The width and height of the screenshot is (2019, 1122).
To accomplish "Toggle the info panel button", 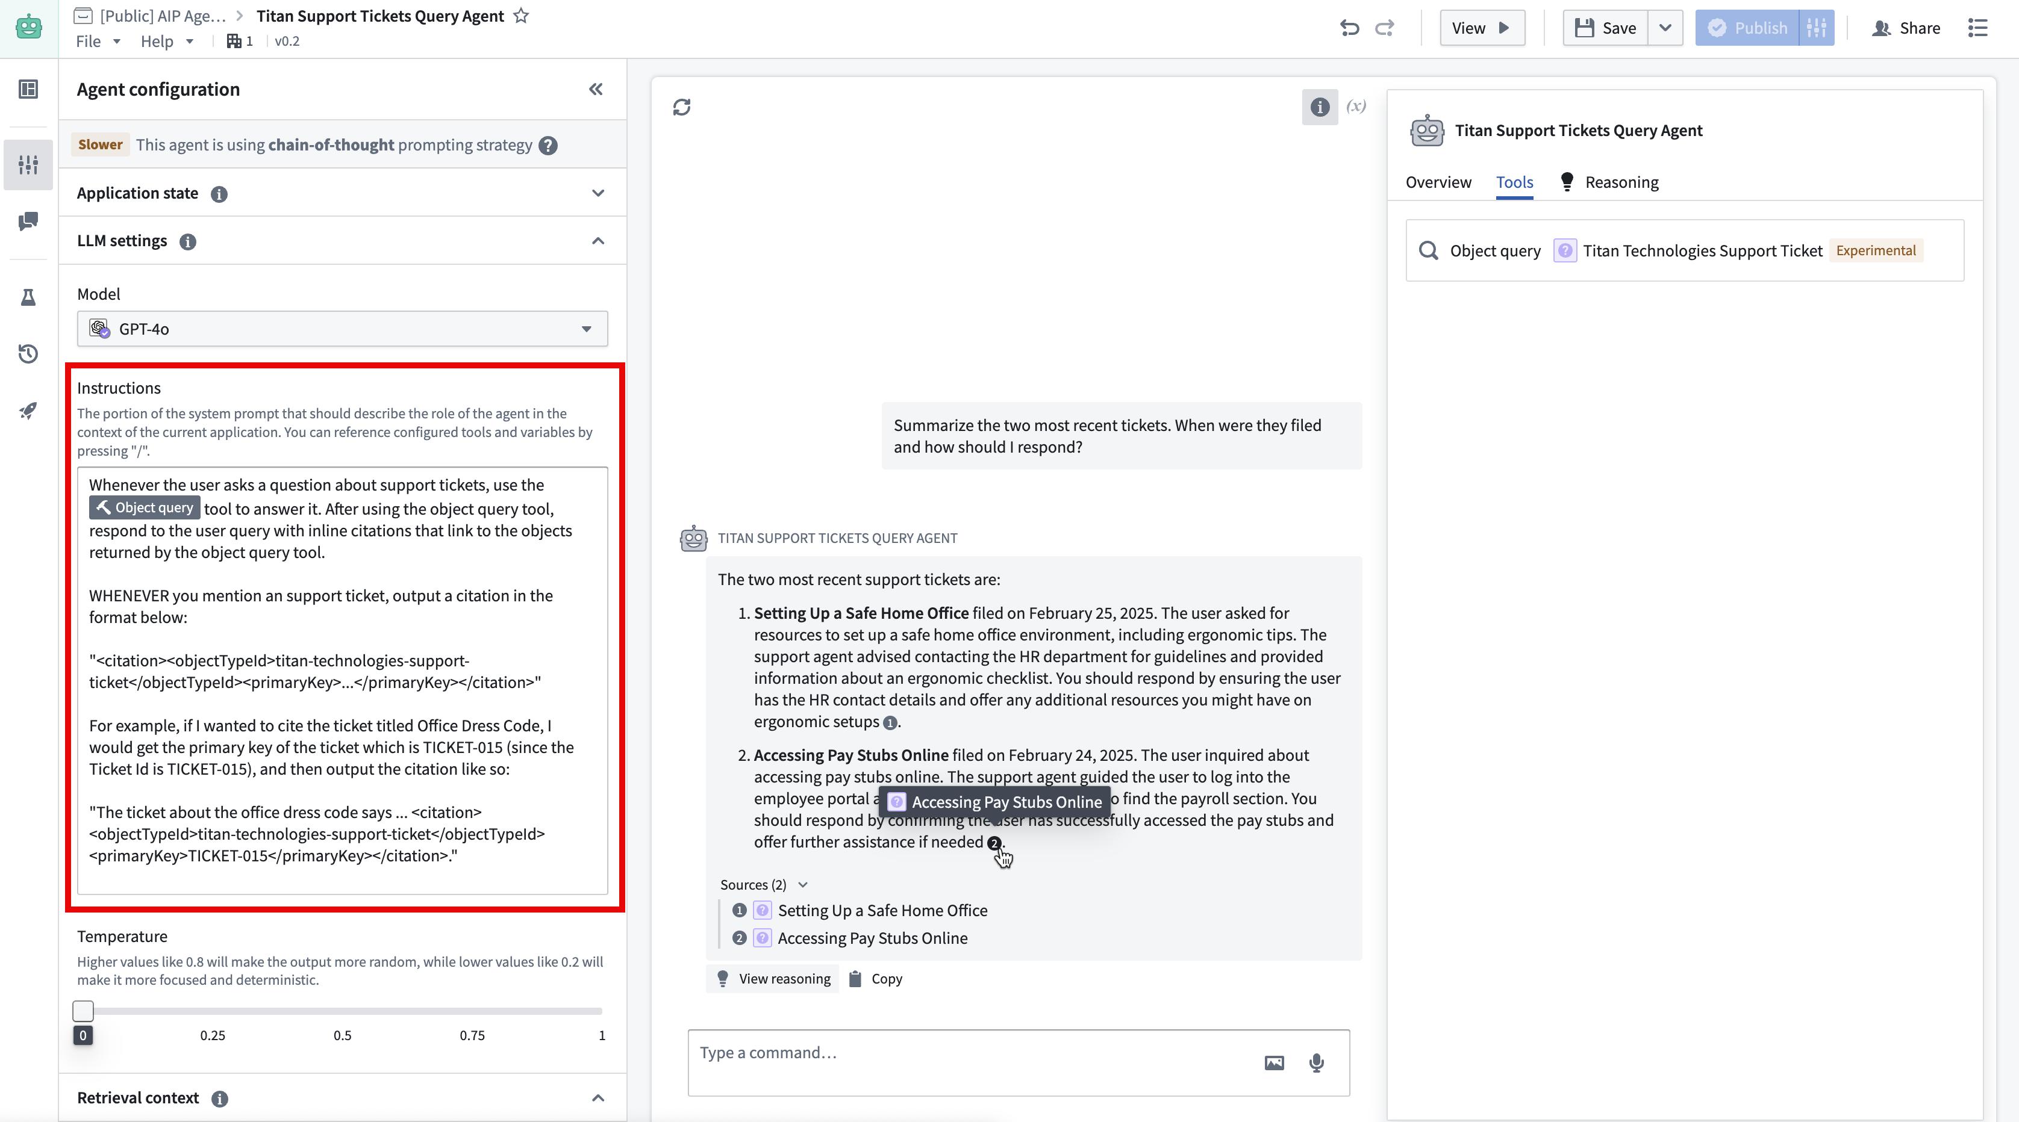I will tap(1320, 107).
